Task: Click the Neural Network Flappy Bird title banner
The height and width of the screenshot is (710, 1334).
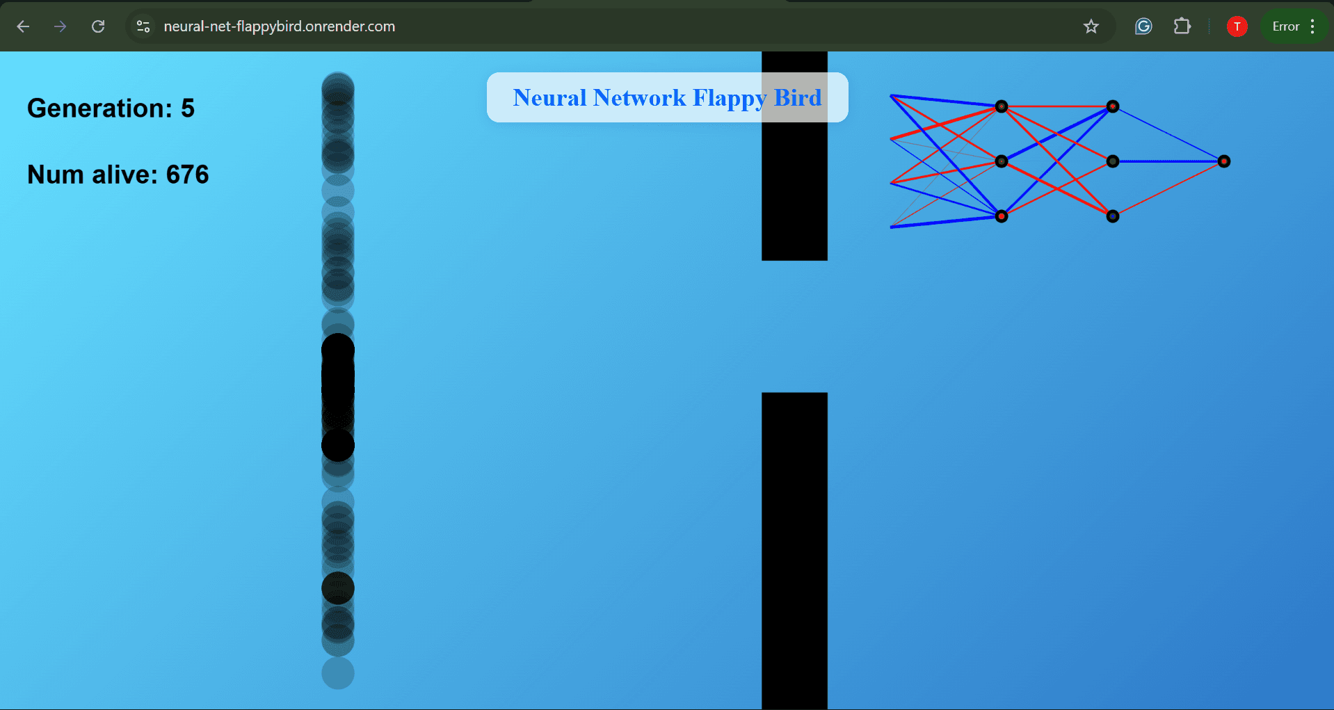Action: pos(666,97)
